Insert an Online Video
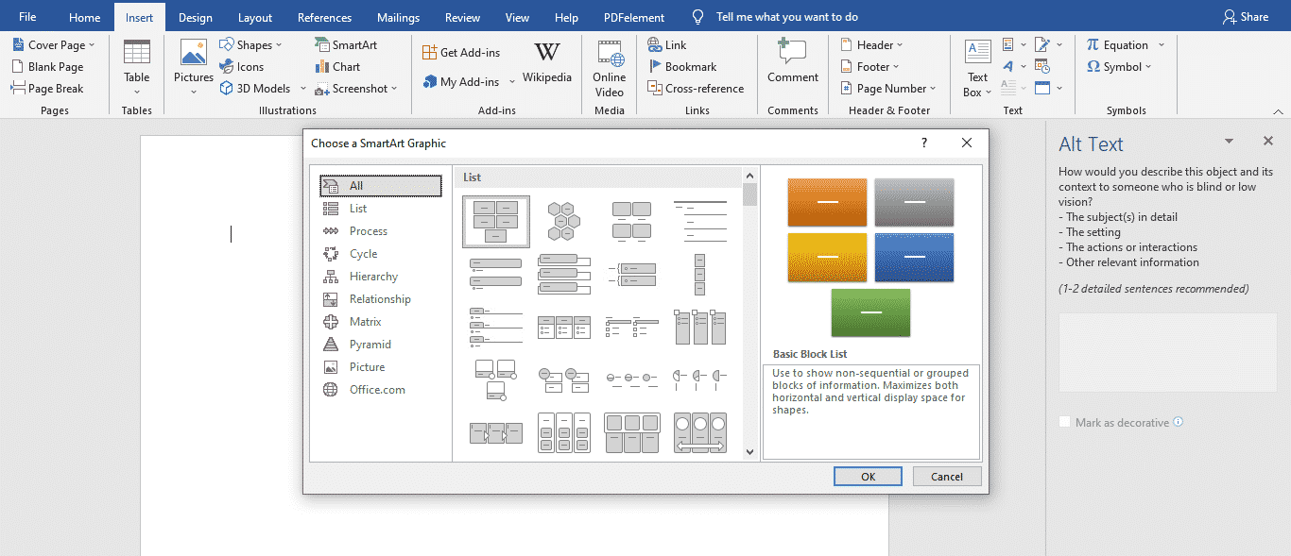Image resolution: width=1291 pixels, height=556 pixels. point(609,66)
